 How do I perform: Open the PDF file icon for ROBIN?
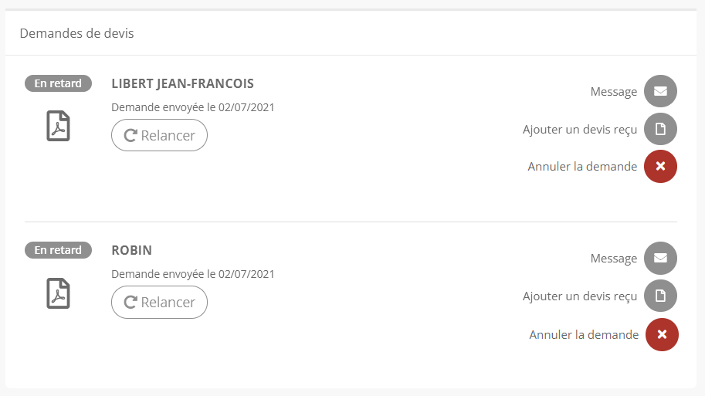coord(59,293)
